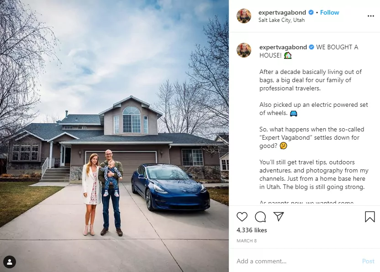Click expertvagabond username in the caption

click(x=283, y=47)
